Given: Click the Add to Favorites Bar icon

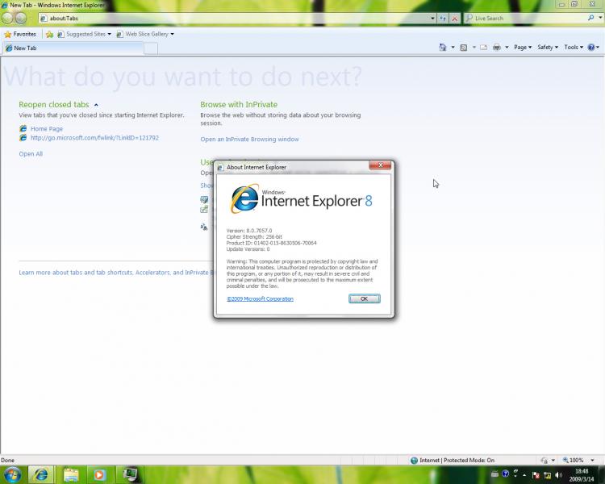Looking at the screenshot, I should click(49, 35).
